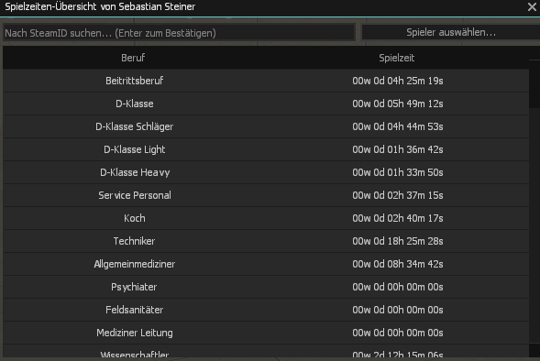
Task: Click the vertical scrollbar handle
Action: point(534,84)
